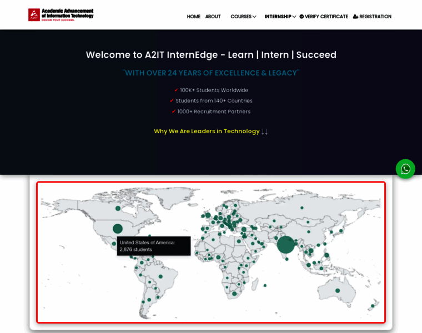This screenshot has height=333, width=422.
Task: Open the Registration link text
Action: [375, 17]
